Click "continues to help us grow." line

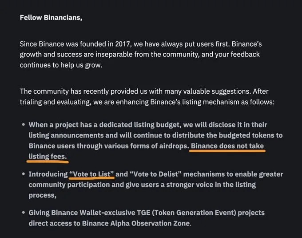pos(61,65)
